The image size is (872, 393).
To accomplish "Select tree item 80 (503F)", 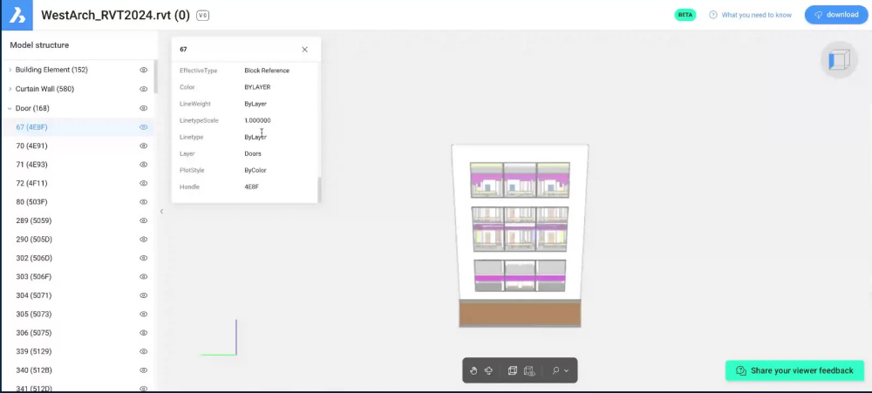I will [x=31, y=202].
